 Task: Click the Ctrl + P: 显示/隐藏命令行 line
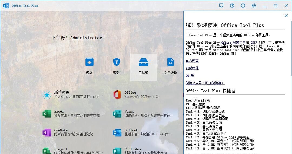(x=206, y=134)
